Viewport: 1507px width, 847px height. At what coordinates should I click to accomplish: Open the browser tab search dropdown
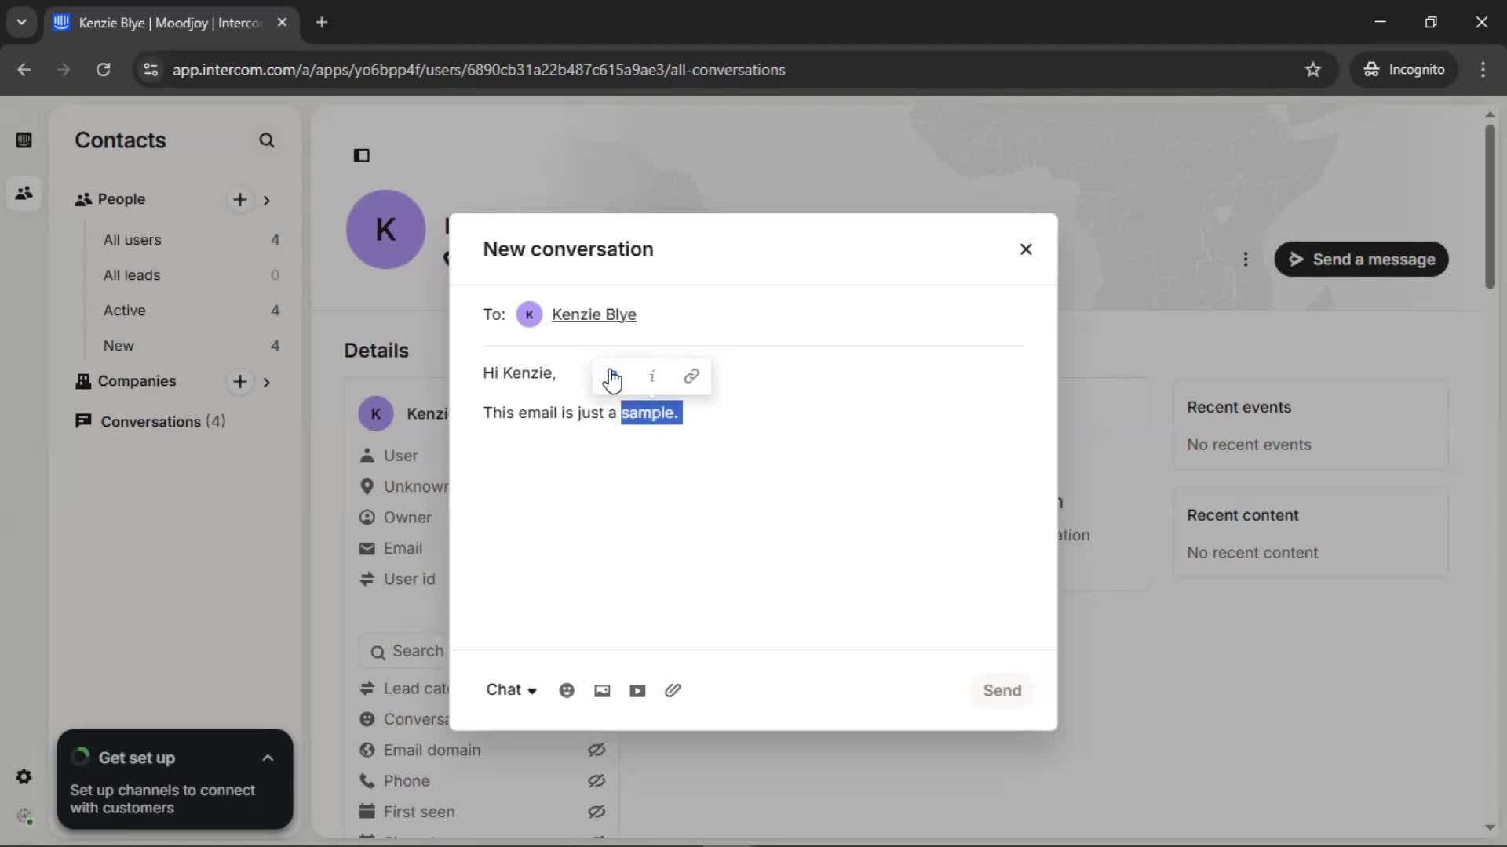[x=22, y=23]
